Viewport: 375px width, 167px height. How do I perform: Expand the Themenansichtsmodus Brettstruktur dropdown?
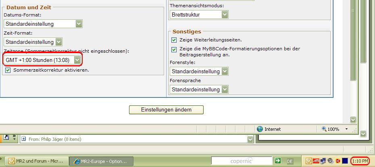(225, 14)
